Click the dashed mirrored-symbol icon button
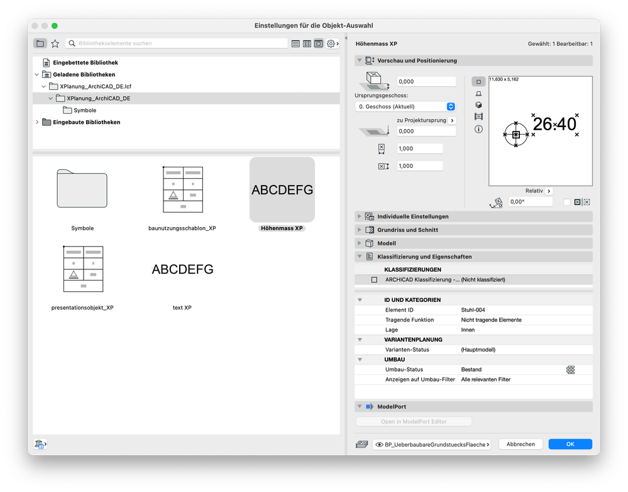This screenshot has height=492, width=628. click(587, 202)
